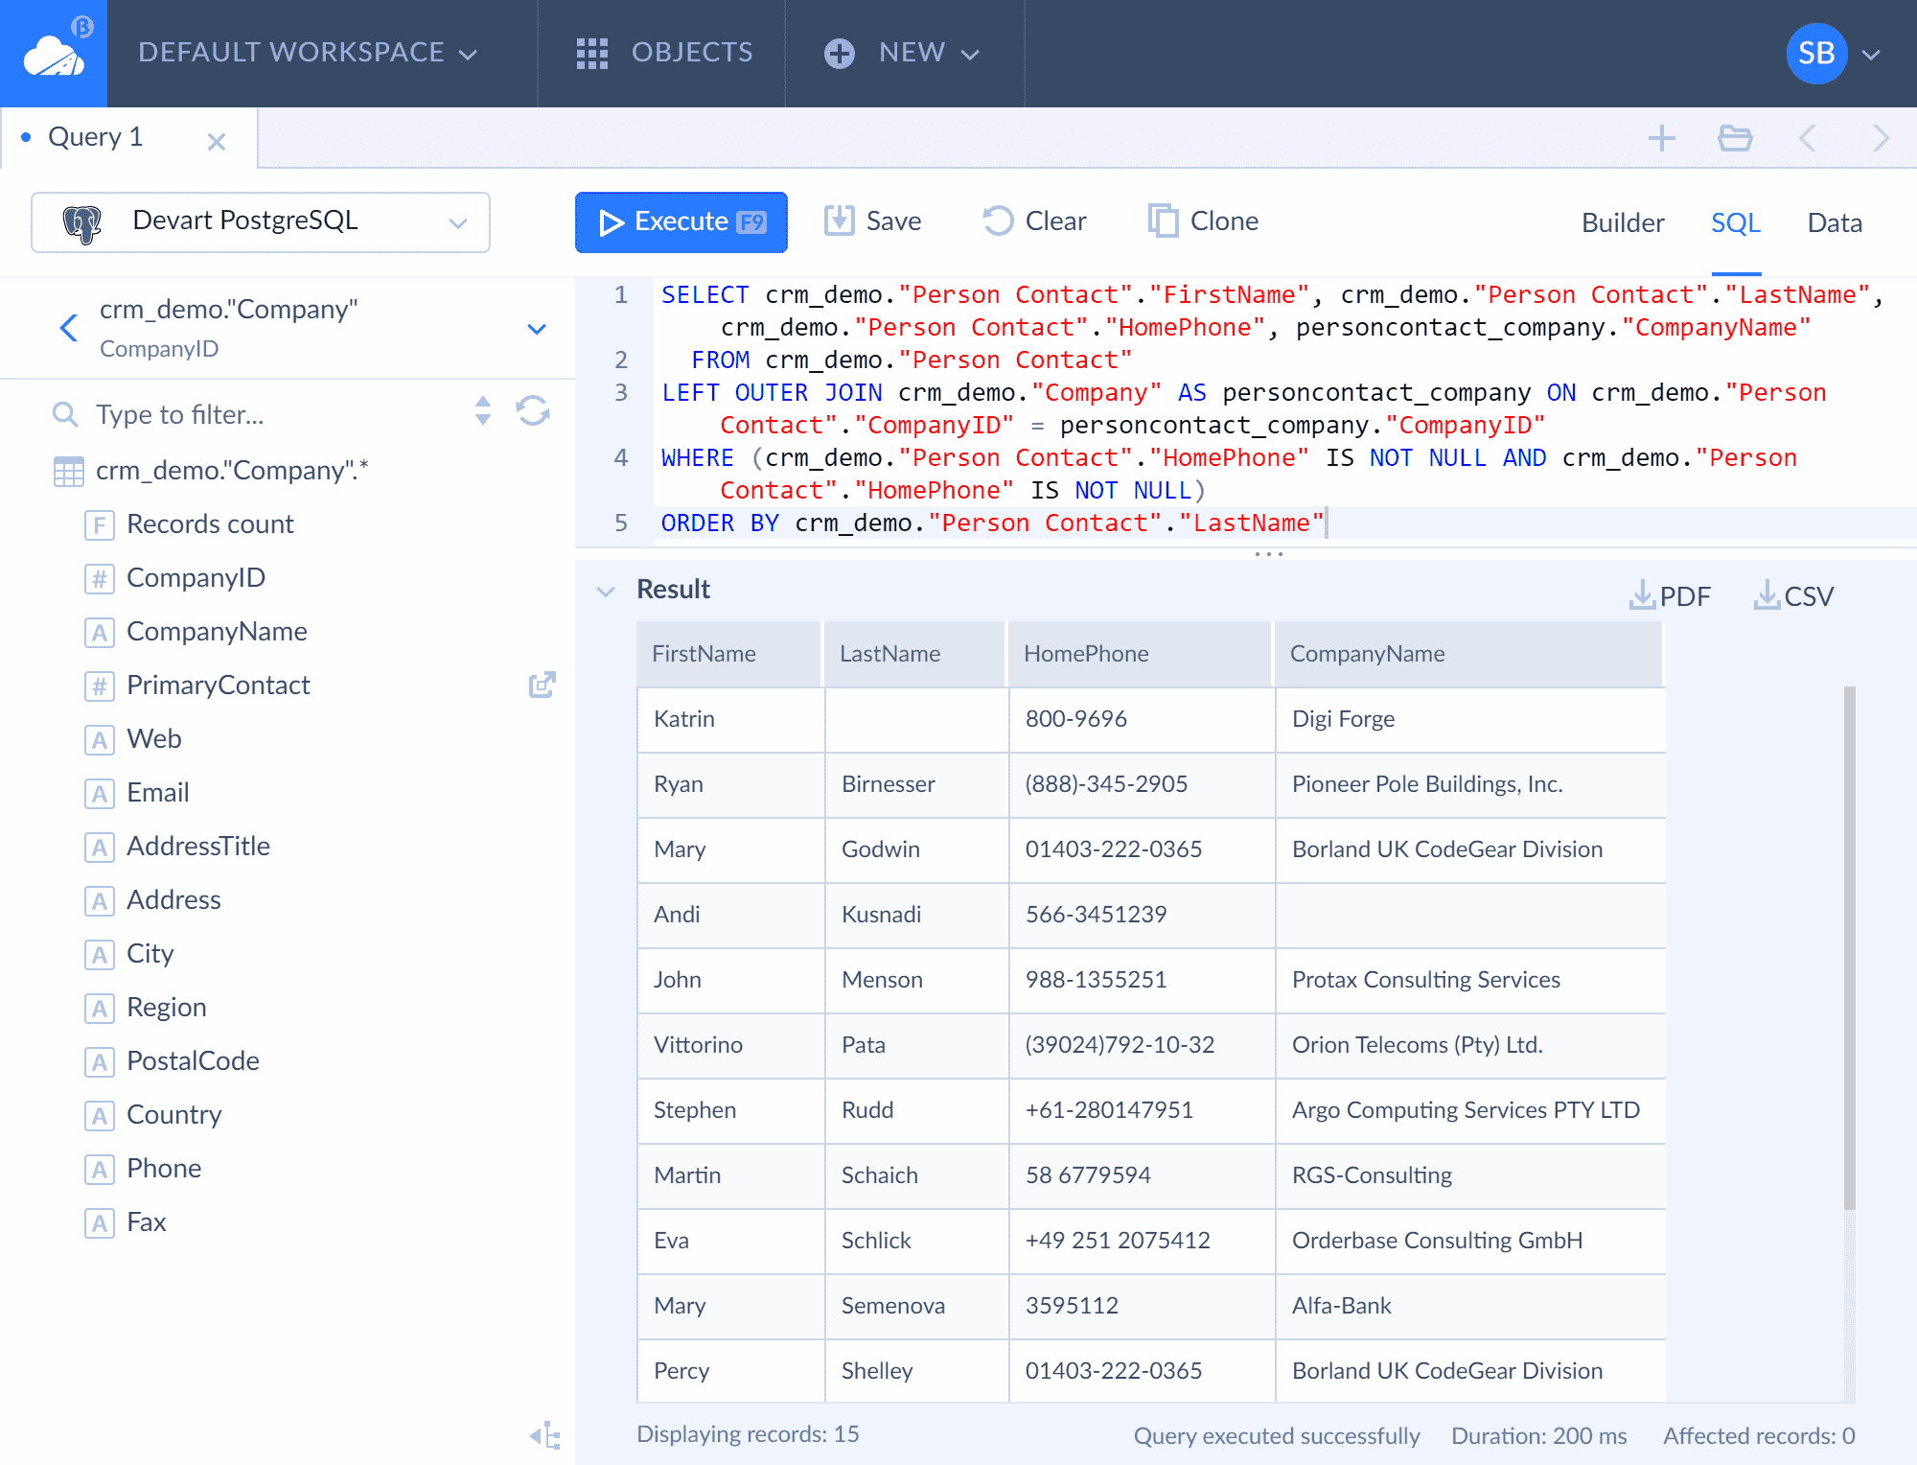
Task: Select the CompanyName field
Action: point(196,632)
